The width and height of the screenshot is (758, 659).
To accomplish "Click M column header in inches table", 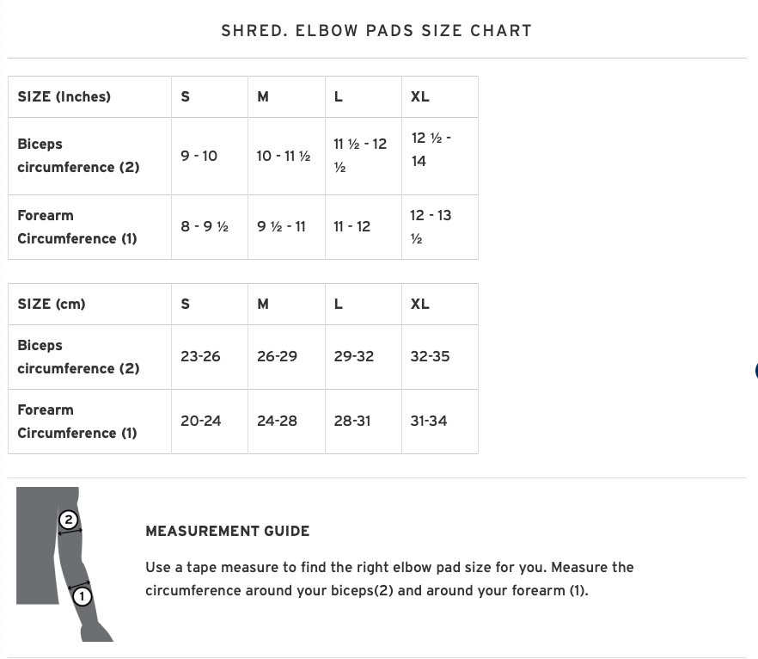I will click(263, 97).
